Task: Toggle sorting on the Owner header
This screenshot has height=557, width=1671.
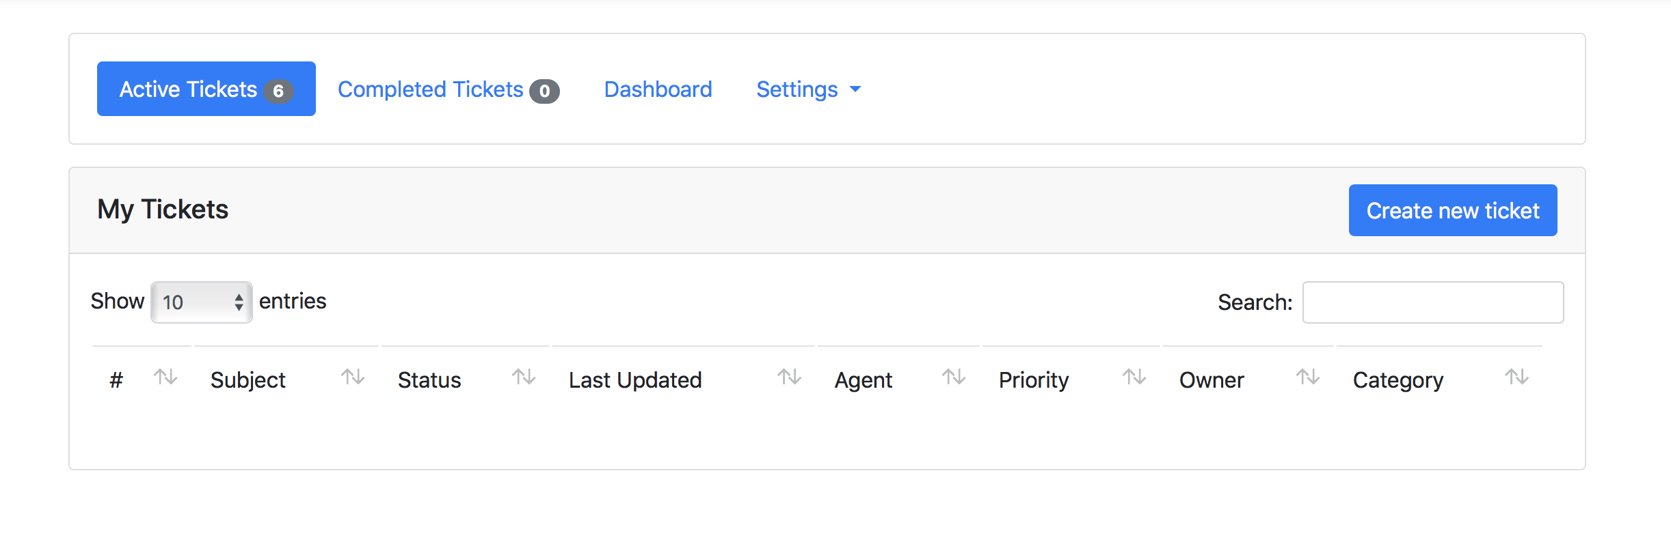Action: click(x=1211, y=380)
